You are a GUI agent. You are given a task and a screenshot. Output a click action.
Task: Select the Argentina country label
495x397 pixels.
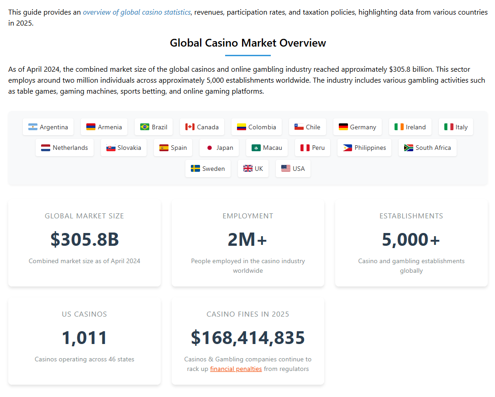point(54,127)
